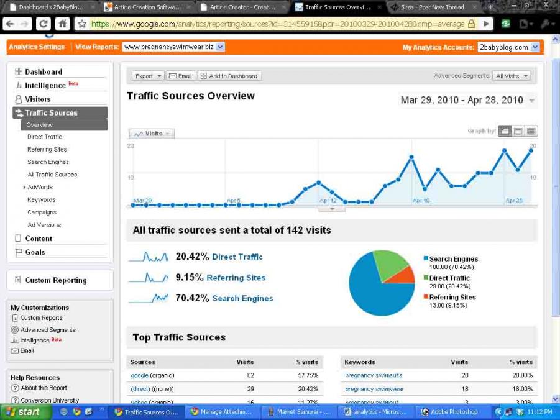Switch to Manage Attachments in the taskbar
The image size is (560, 420).
tap(222, 412)
